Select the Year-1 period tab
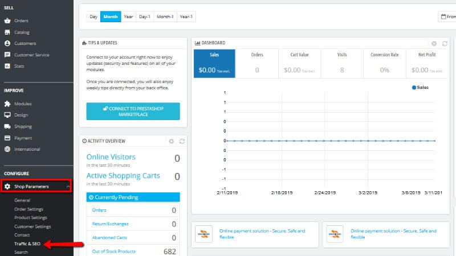The height and width of the screenshot is (256, 456). pyautogui.click(x=186, y=16)
